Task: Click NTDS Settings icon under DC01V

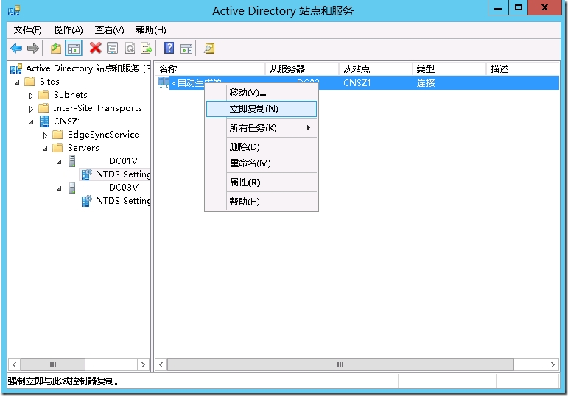Action: pyautogui.click(x=87, y=174)
